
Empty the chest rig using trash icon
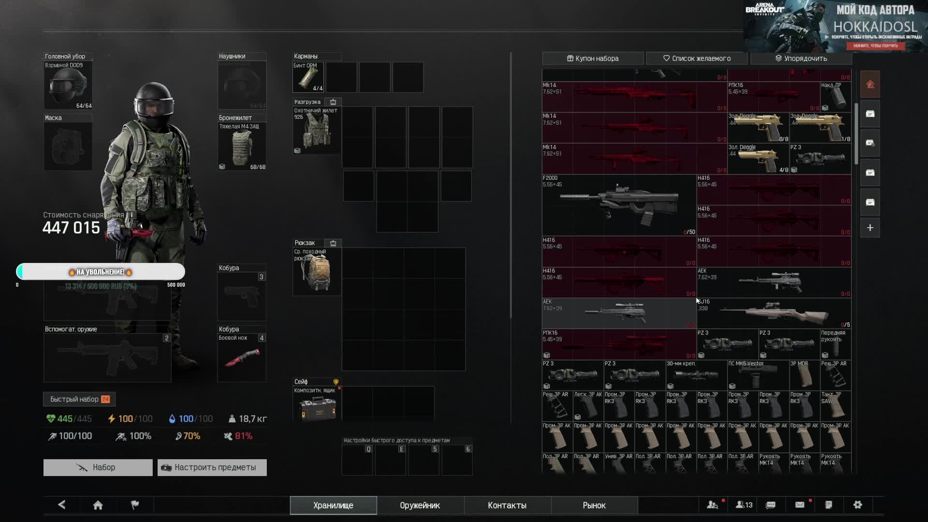(333, 102)
